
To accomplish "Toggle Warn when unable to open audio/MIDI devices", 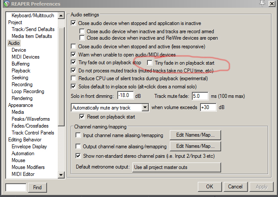I will pos(73,54).
